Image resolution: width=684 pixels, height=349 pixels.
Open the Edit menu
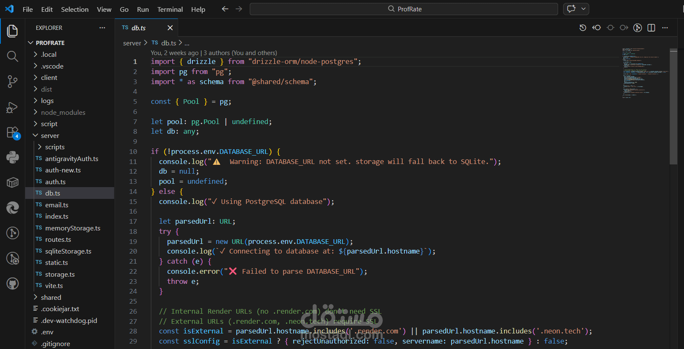[x=47, y=9]
